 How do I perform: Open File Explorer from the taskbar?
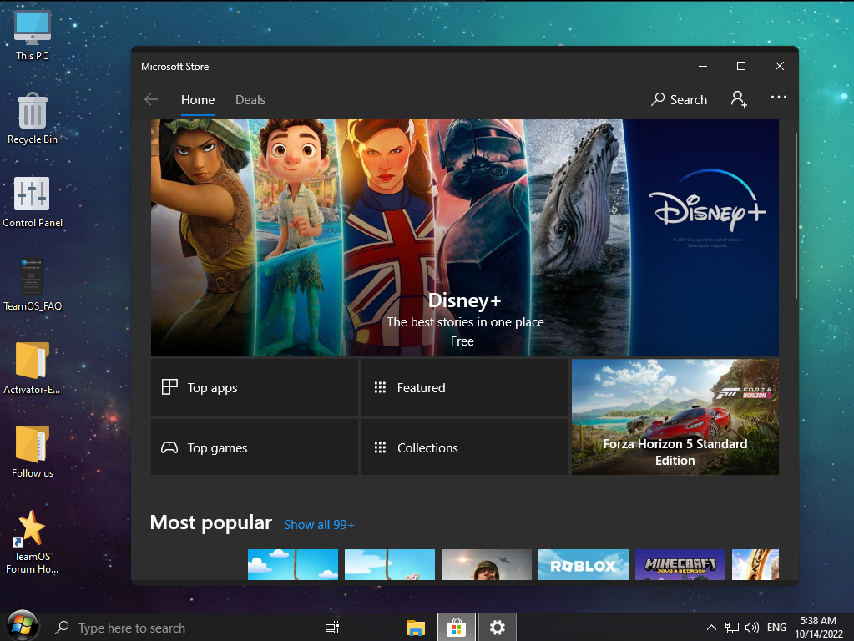416,628
